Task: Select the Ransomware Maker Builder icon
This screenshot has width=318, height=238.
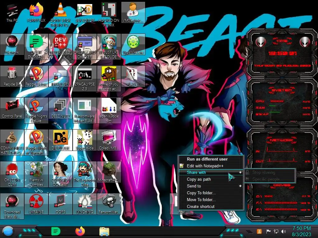Action: click(x=84, y=111)
